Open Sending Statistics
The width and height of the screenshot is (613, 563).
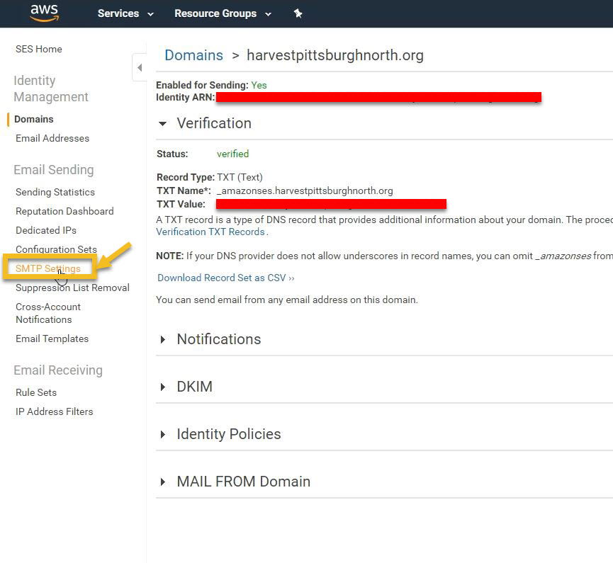pos(55,192)
